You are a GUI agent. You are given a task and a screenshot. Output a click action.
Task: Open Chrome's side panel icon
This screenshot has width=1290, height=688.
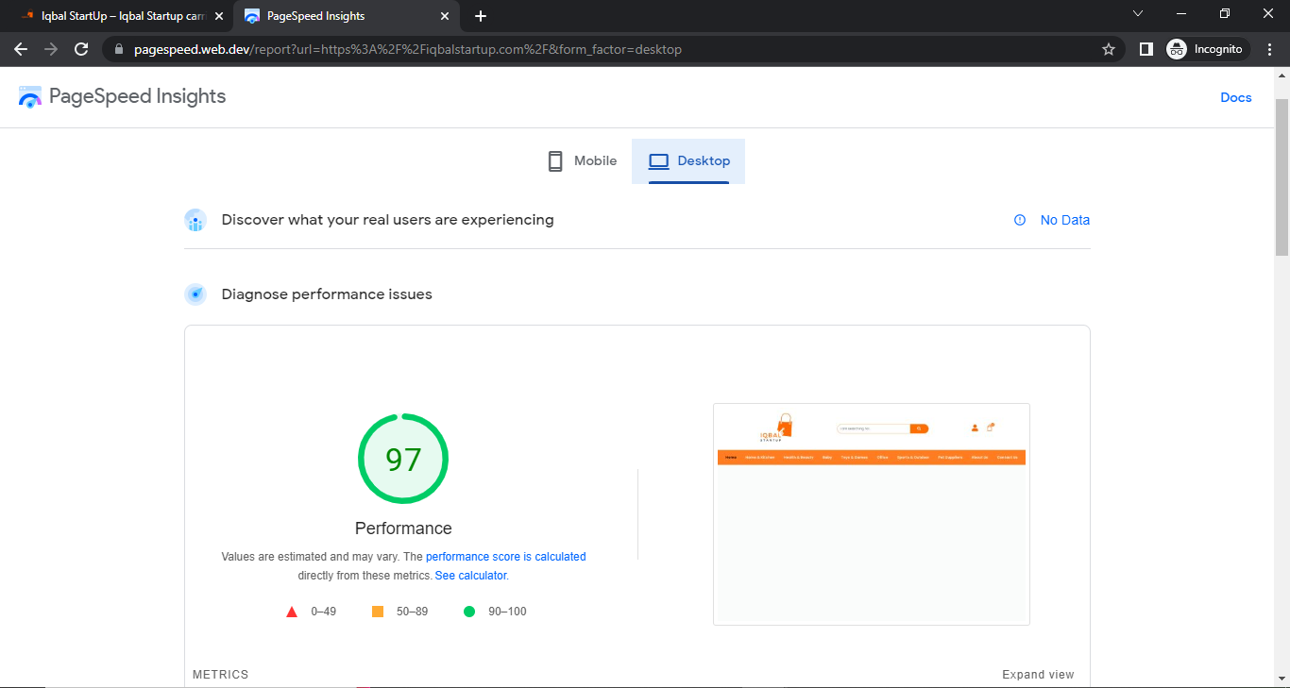click(x=1145, y=49)
